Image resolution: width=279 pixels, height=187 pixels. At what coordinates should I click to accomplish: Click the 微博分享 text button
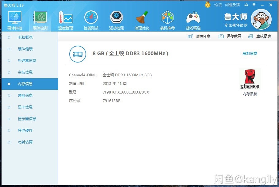click(x=203, y=36)
